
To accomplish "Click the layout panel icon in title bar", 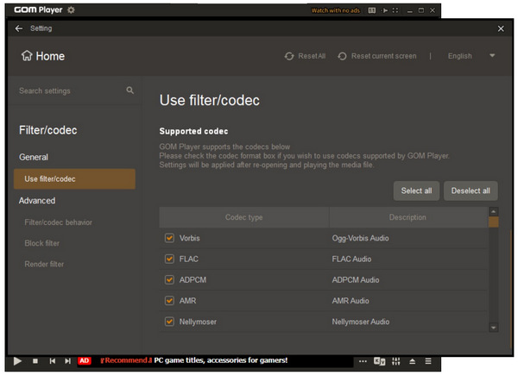I will [371, 10].
